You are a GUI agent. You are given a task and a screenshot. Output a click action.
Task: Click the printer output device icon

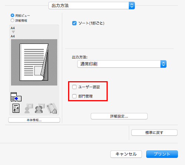coord(16,97)
